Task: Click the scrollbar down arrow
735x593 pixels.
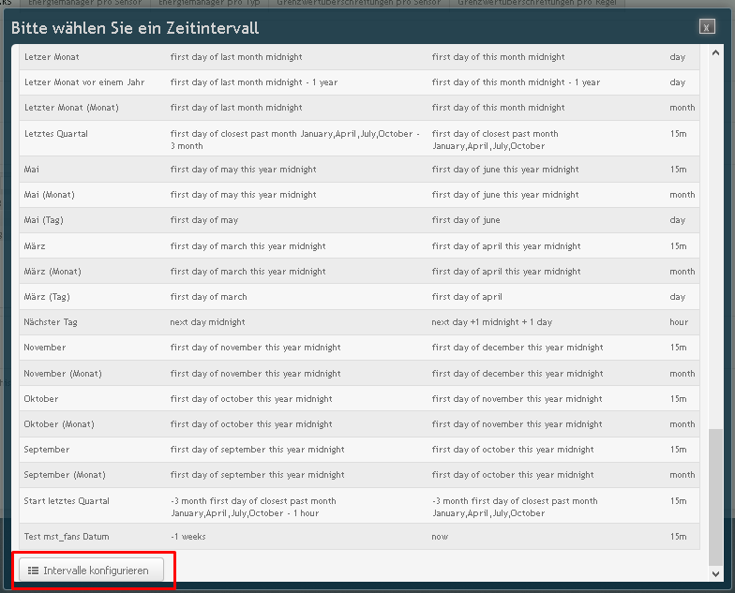Action: [715, 573]
